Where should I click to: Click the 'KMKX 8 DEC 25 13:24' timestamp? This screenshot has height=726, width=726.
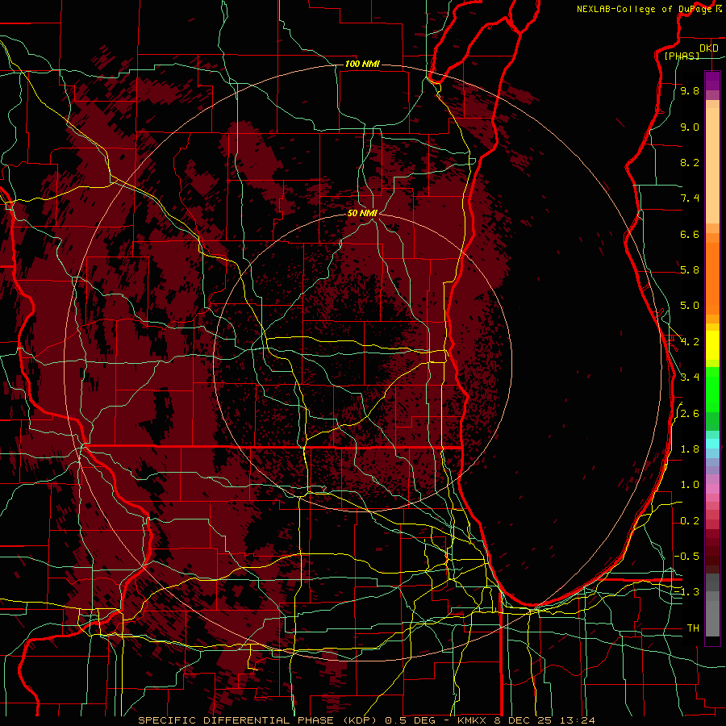pyautogui.click(x=526, y=720)
